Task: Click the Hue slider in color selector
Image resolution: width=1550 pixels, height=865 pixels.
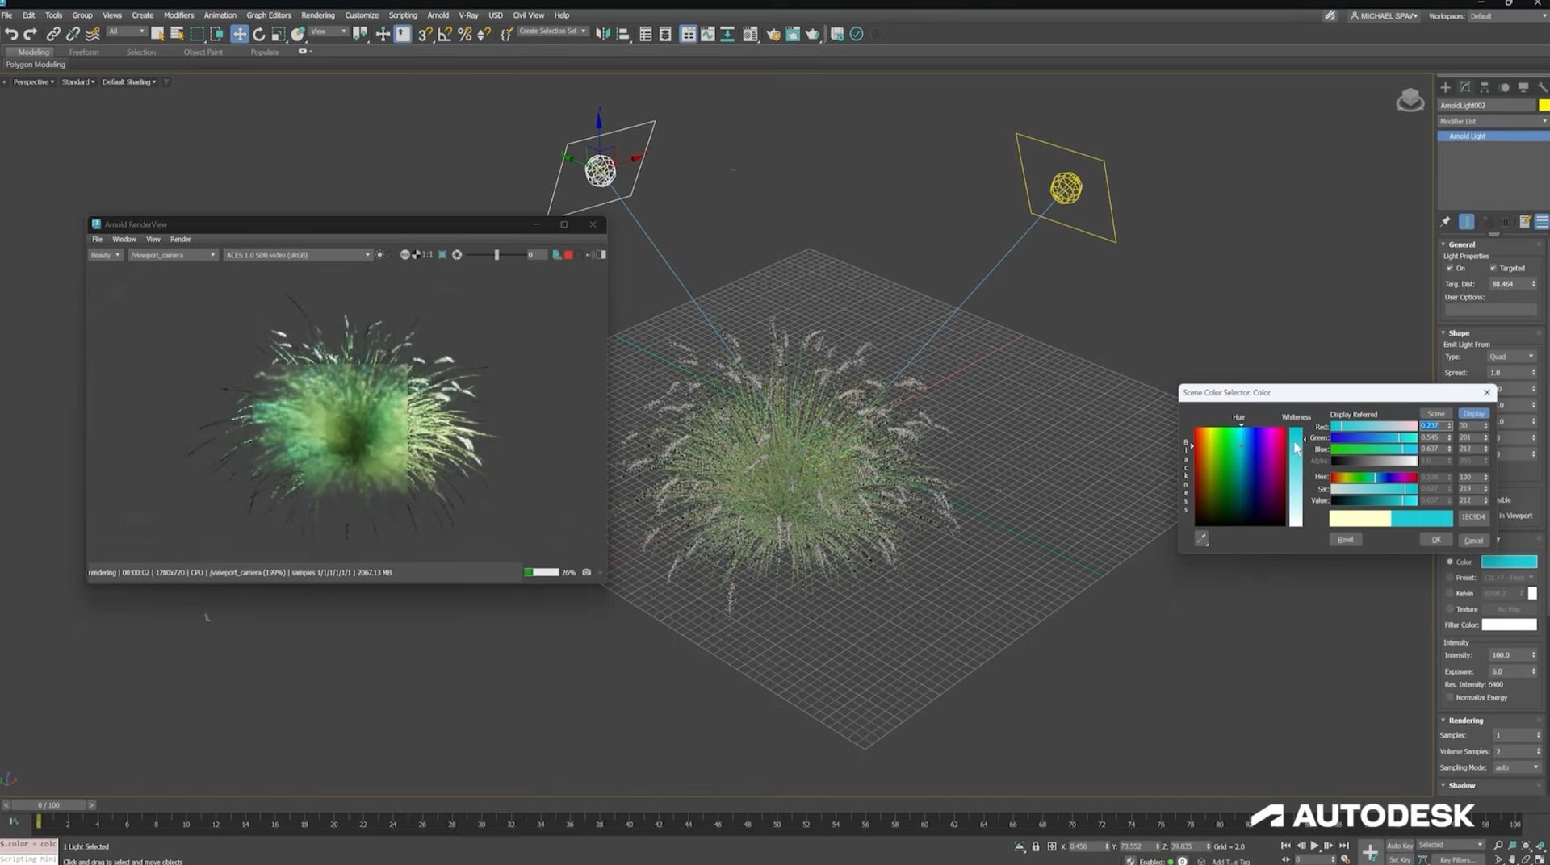Action: coord(1373,477)
